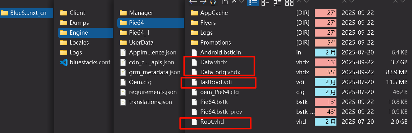Select Data_orig.vhdx file
The width and height of the screenshot is (412, 133).
click(220, 72)
